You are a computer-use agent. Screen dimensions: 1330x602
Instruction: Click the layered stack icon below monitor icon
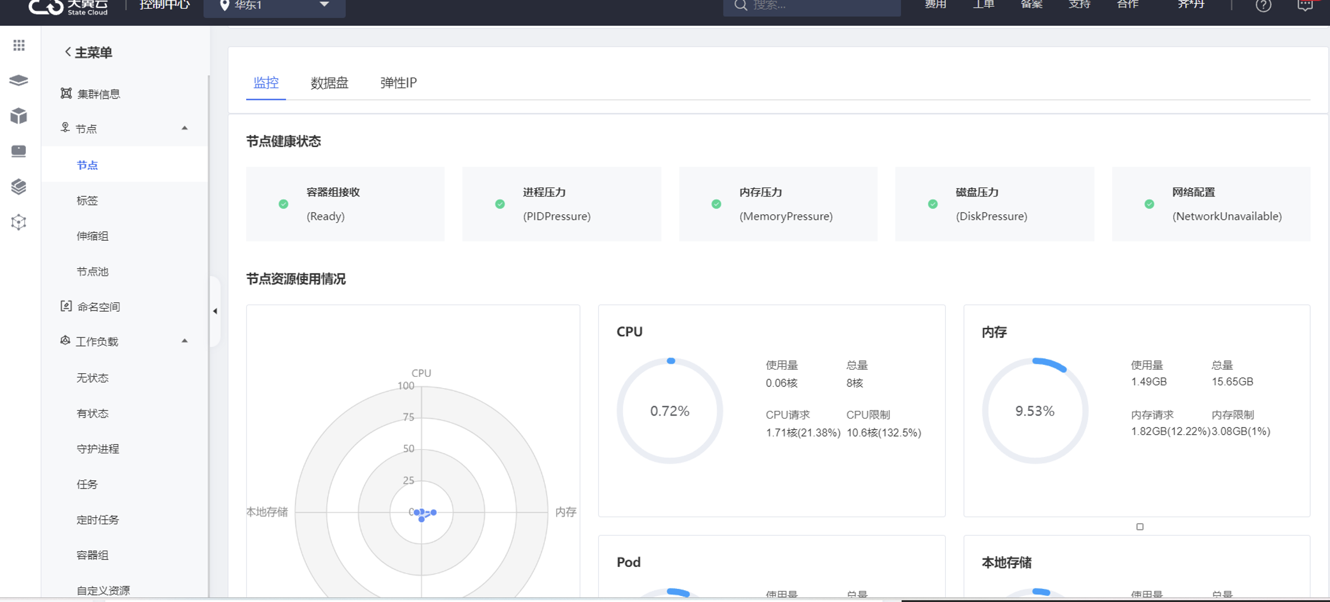pos(19,186)
